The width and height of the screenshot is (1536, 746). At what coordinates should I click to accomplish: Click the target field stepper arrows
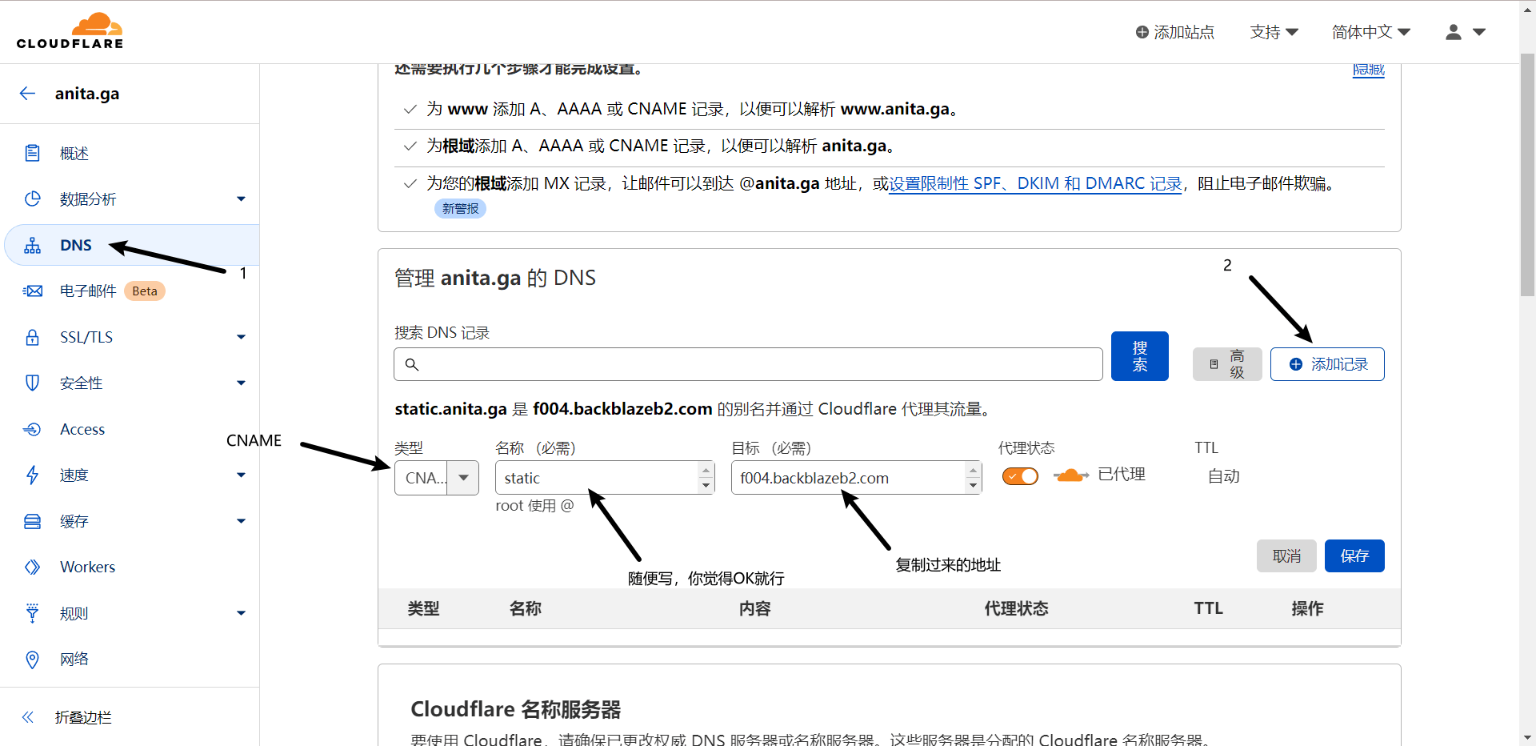pyautogui.click(x=973, y=478)
